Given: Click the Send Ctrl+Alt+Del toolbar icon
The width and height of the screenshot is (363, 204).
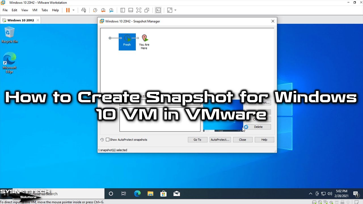Looking at the screenshot, I should (x=84, y=10).
